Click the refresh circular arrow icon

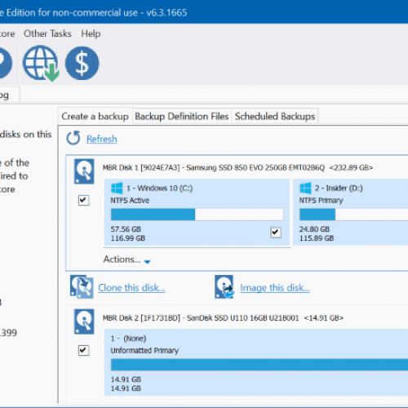(73, 138)
